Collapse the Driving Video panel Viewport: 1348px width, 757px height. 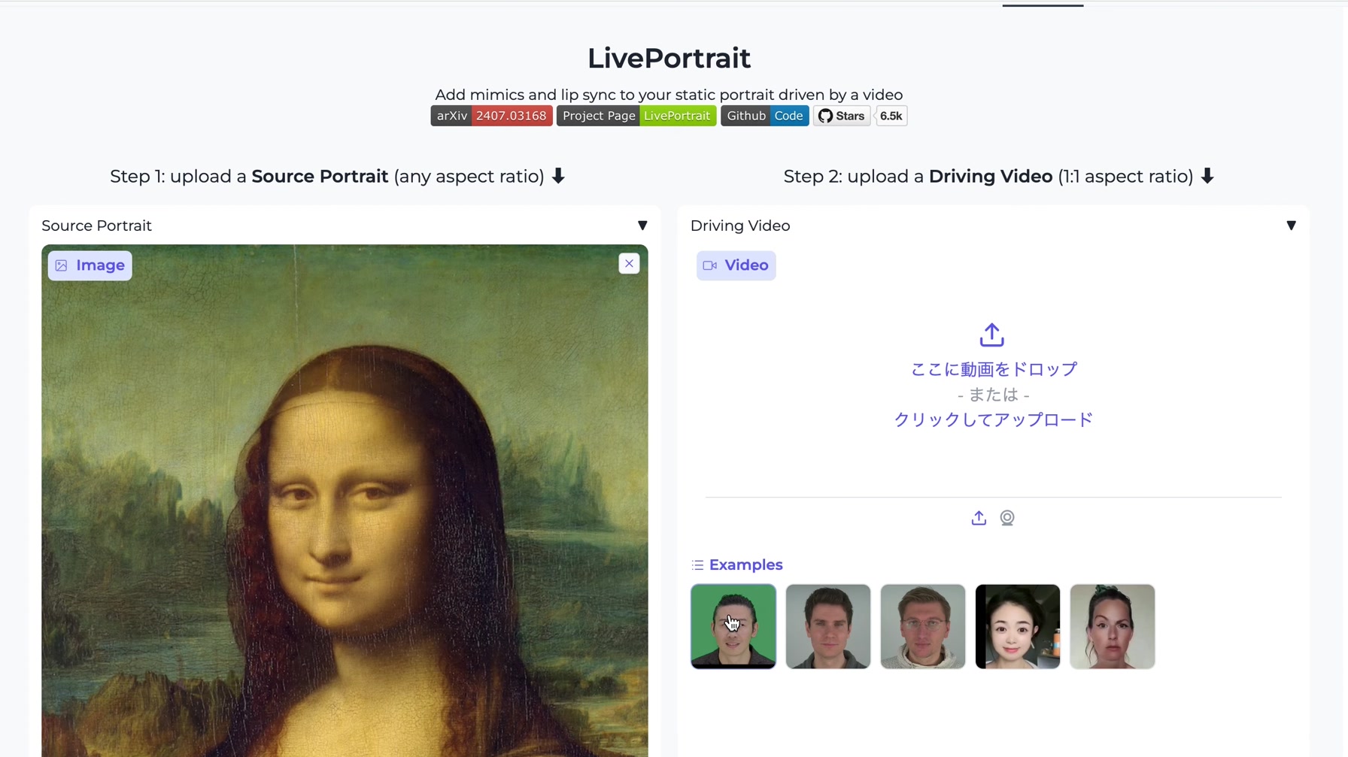point(1291,226)
